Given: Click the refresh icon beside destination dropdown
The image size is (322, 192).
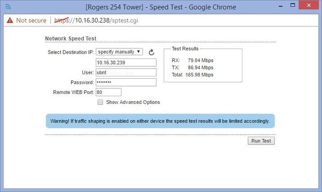Looking at the screenshot, I should point(151,52).
